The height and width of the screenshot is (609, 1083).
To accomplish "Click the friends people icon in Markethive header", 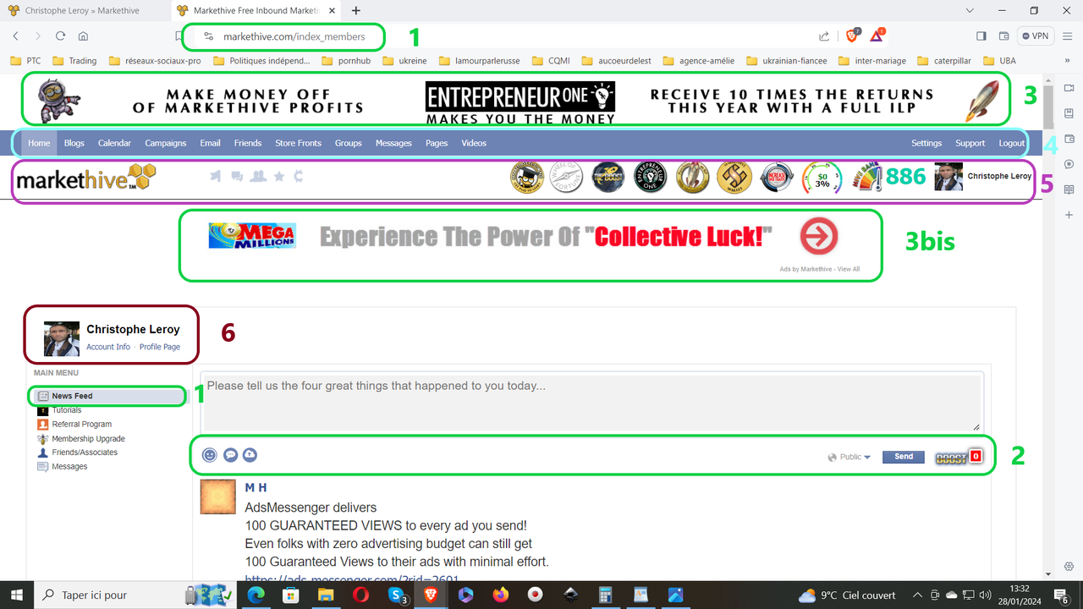I will click(258, 176).
